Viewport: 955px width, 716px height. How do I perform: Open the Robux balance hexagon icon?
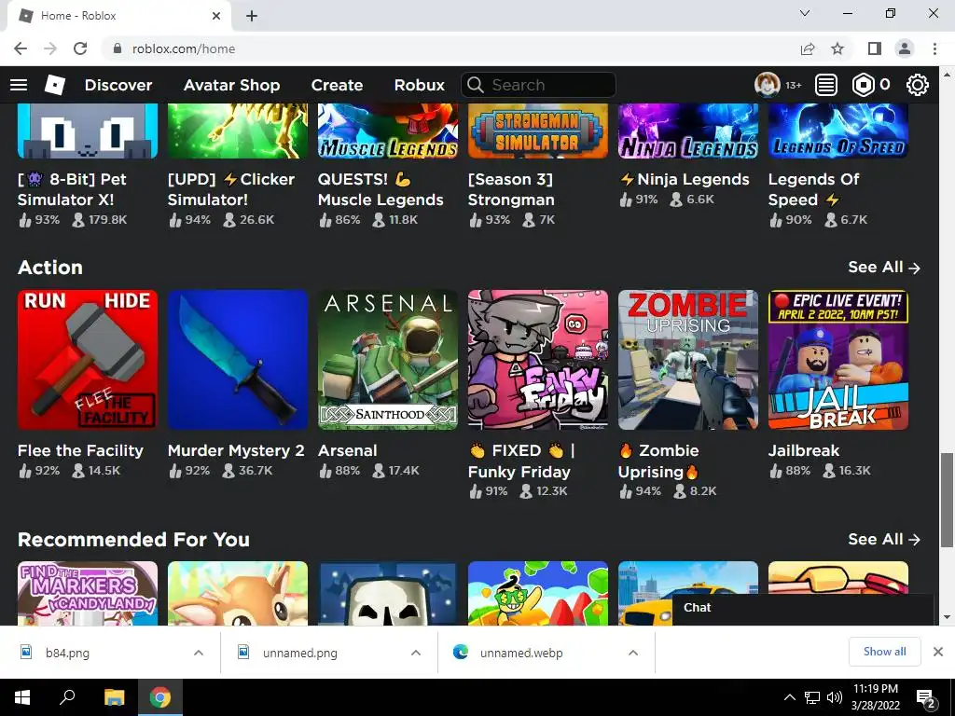tap(863, 85)
